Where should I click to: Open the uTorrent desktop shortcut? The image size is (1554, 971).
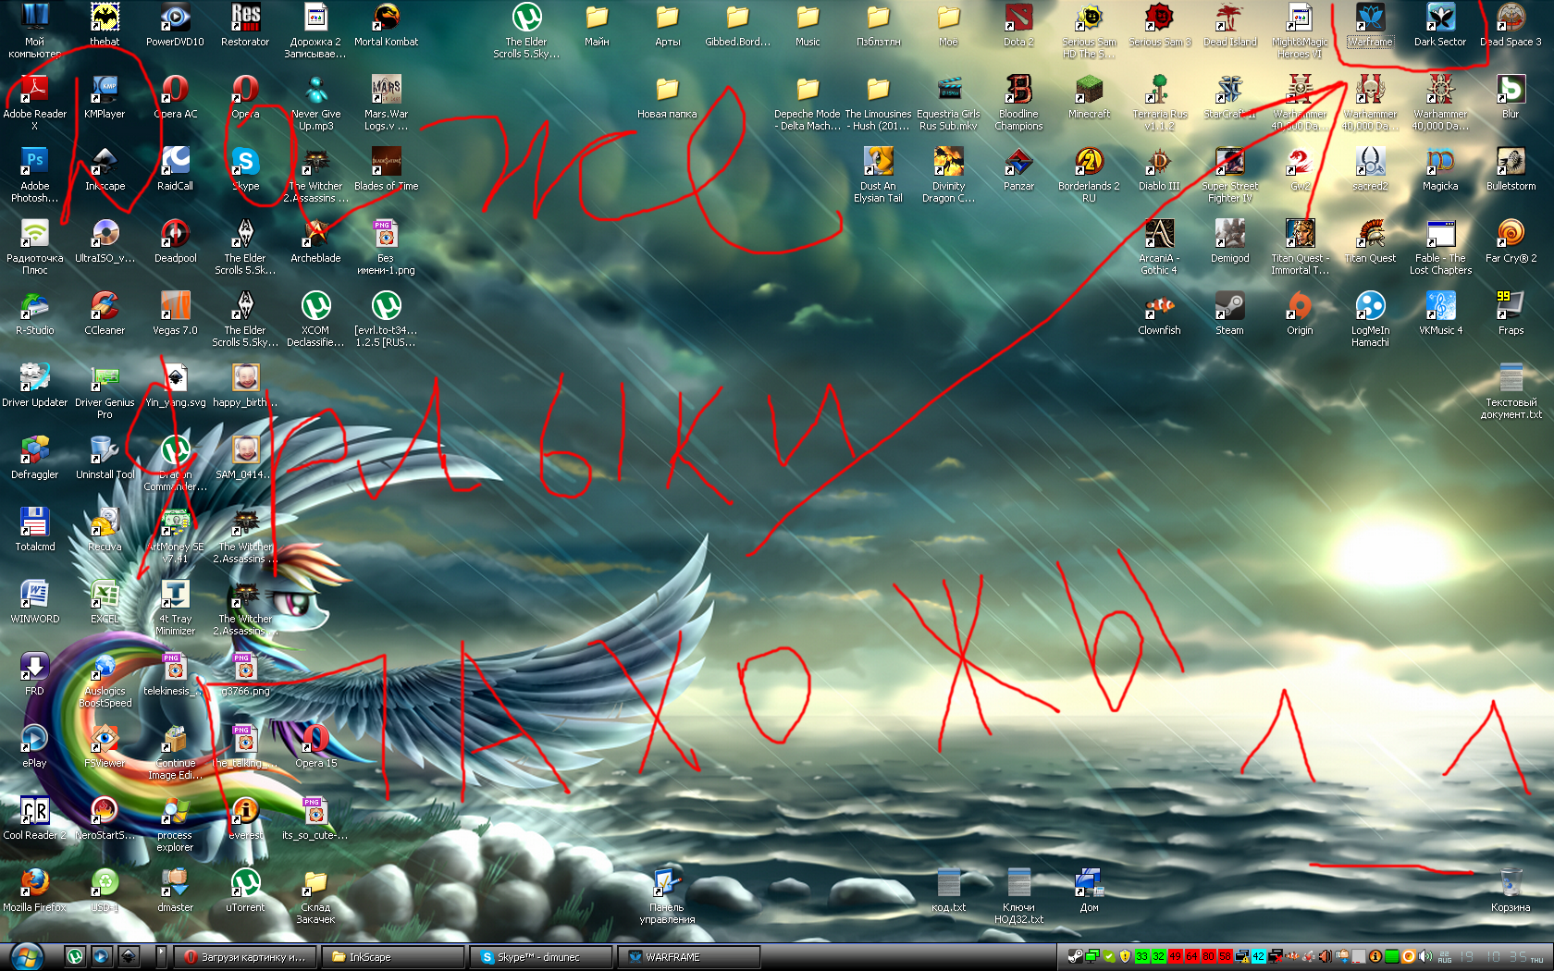pos(245,891)
